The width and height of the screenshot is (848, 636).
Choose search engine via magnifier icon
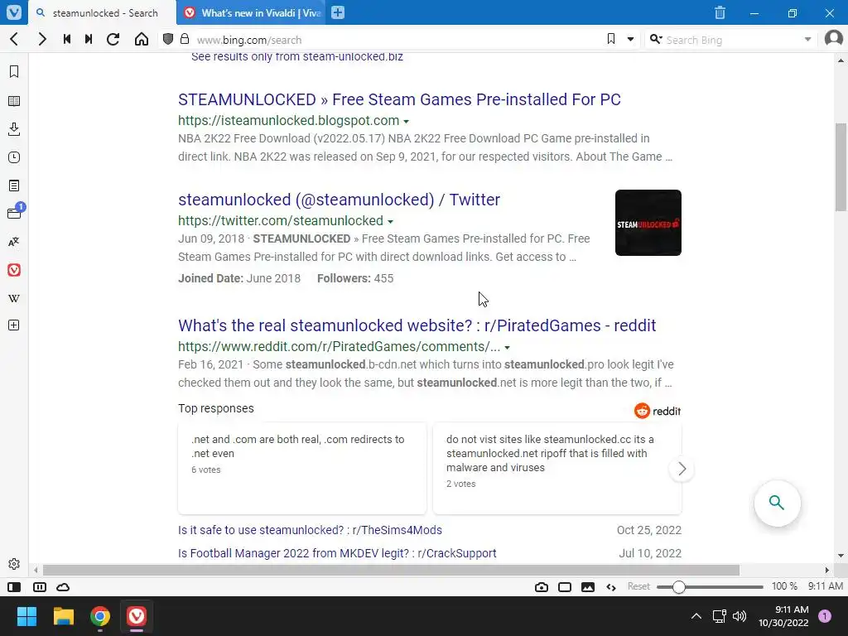pos(656,39)
